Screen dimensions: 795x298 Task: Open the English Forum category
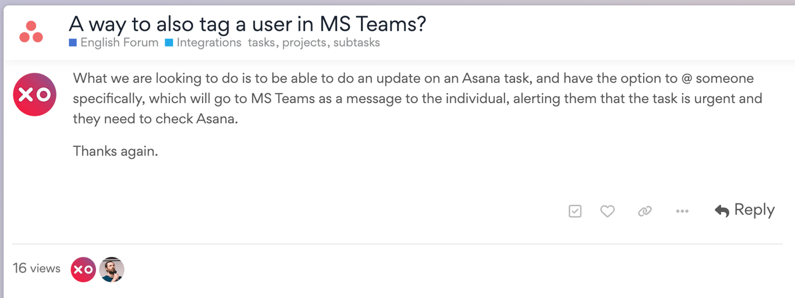(119, 42)
